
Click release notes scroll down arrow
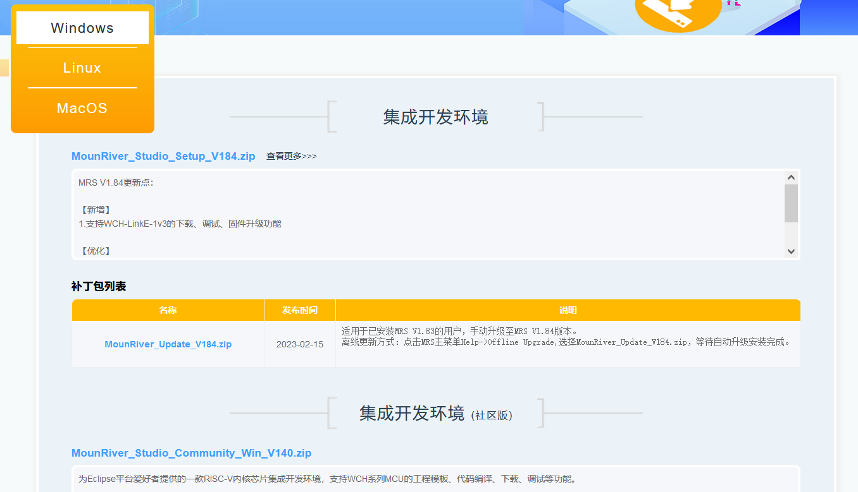pyautogui.click(x=791, y=251)
